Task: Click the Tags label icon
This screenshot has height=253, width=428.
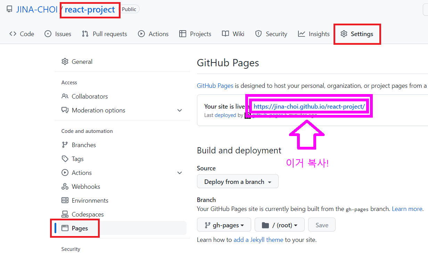Action: click(x=65, y=159)
